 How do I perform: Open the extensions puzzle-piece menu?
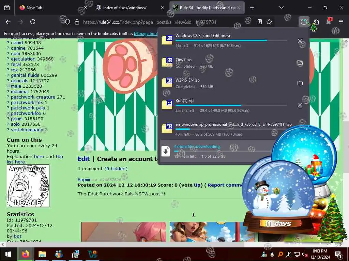tap(316, 22)
